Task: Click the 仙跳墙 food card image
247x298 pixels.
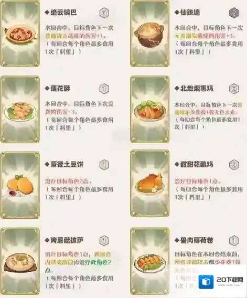Action: (149, 34)
